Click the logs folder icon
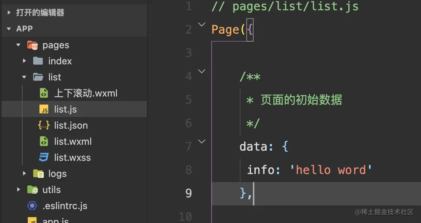421x223 pixels. coord(38,174)
